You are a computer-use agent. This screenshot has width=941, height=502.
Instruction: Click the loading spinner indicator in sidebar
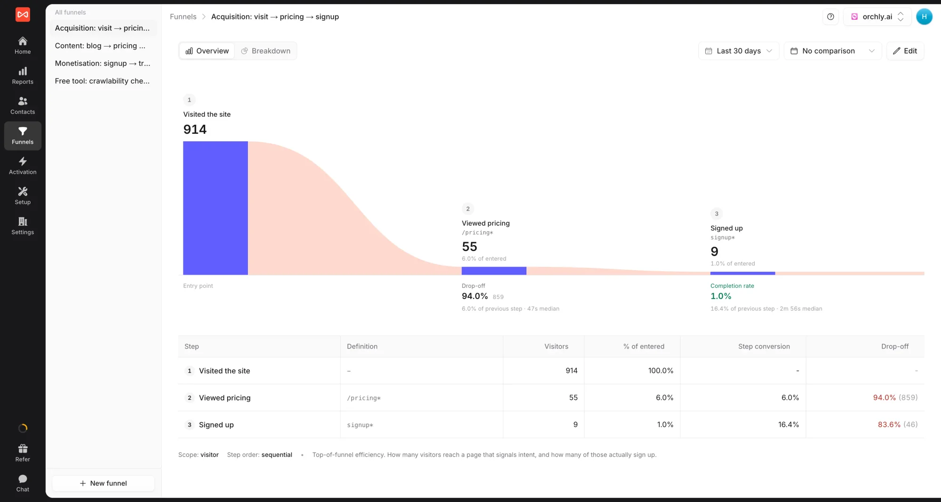coord(23,428)
